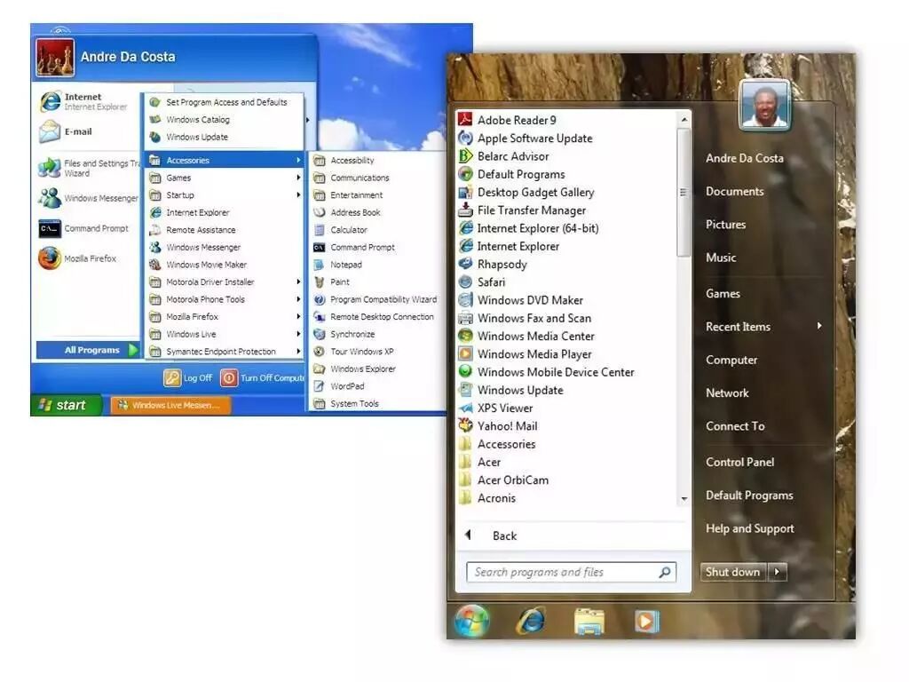The width and height of the screenshot is (909, 682).
Task: Click the Search programs and files box
Action: pos(571,572)
